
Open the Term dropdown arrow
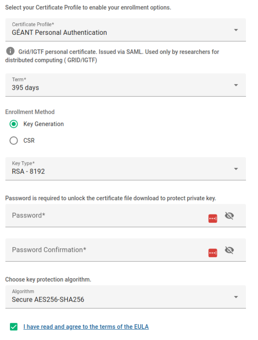coord(236,85)
